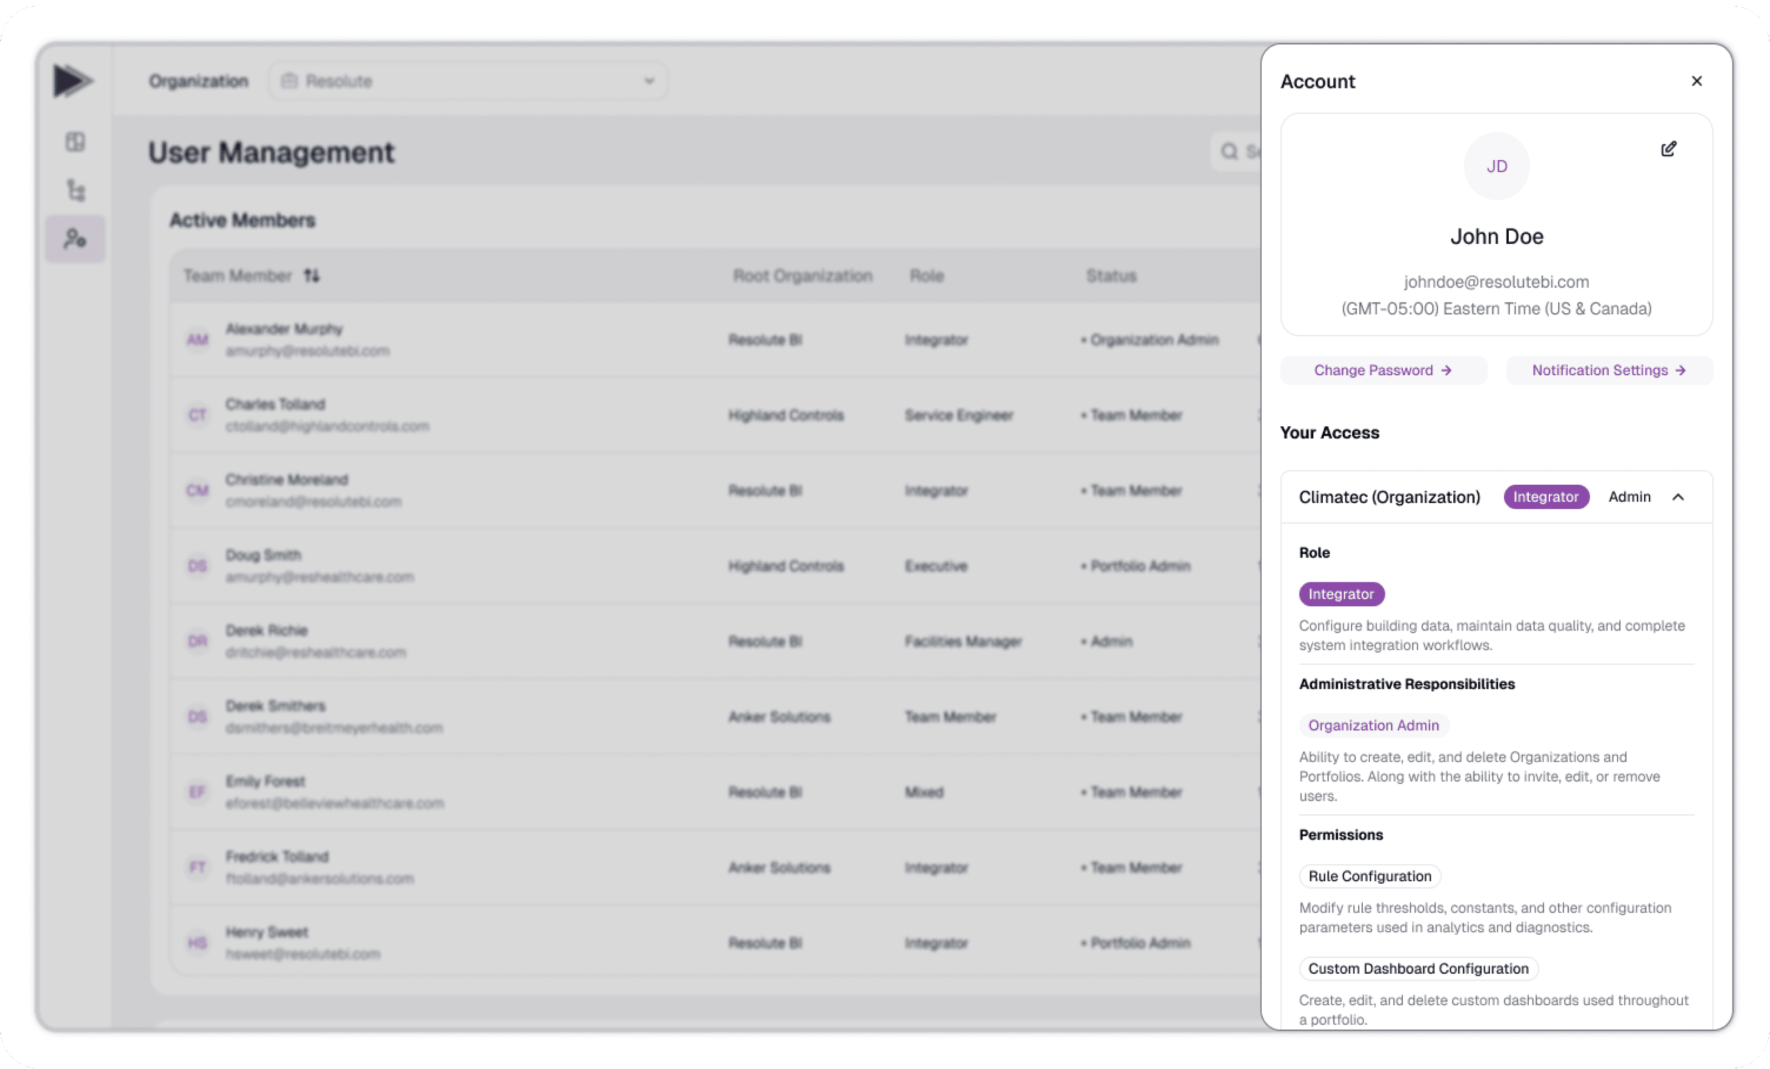The width and height of the screenshot is (1770, 1069).
Task: Click the JD avatar circle
Action: [1496, 166]
